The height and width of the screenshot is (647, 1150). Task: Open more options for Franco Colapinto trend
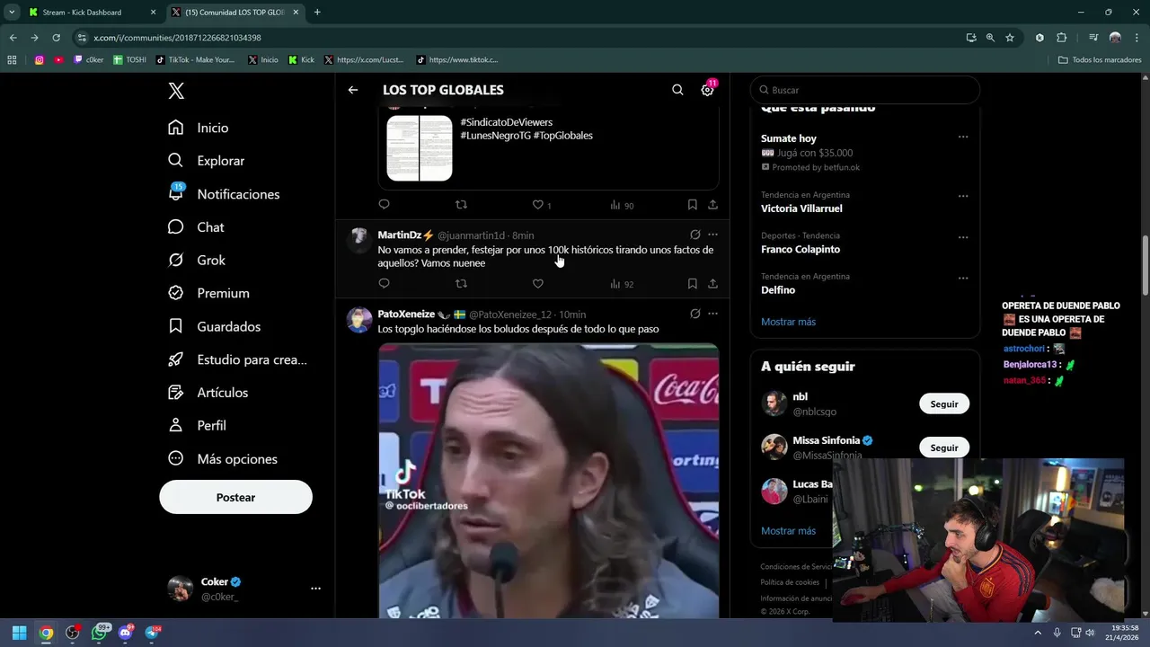963,237
